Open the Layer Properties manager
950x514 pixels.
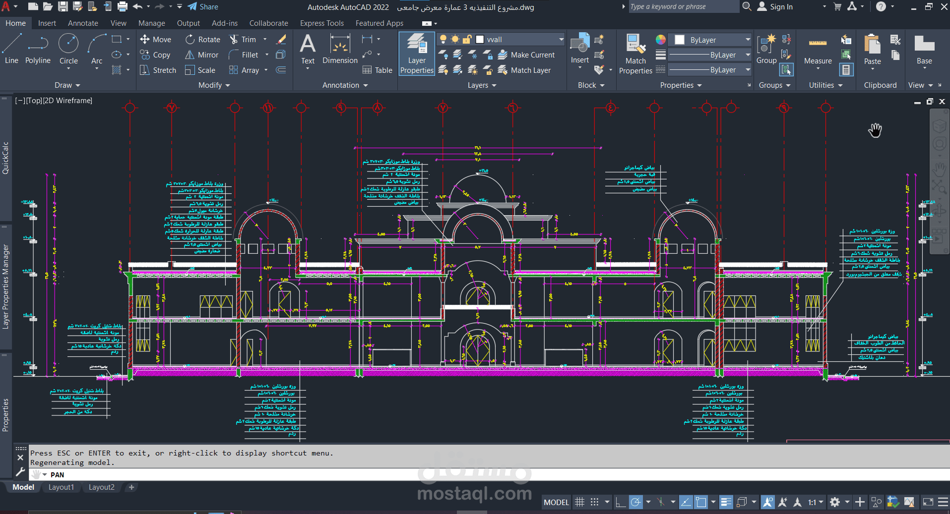pyautogui.click(x=417, y=54)
